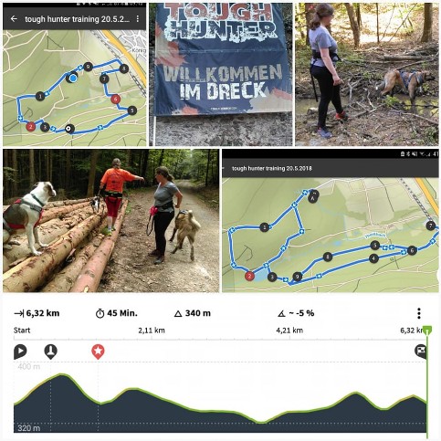Tap the 340 m elevation stat
The height and width of the screenshot is (441, 441).
(193, 313)
